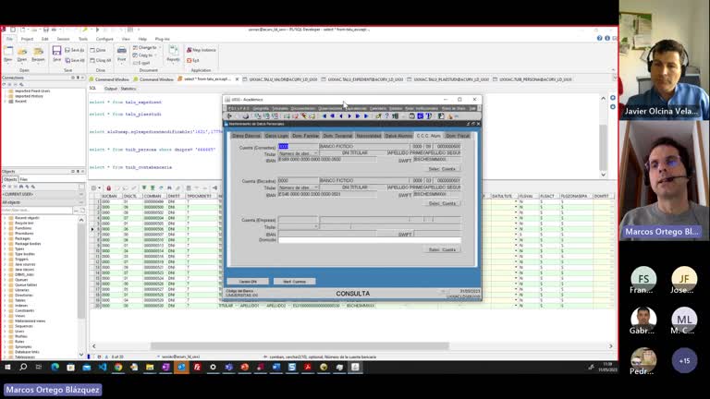710x399 pixels.
Task: Switch to the Output sub-tab
Action: click(x=111, y=89)
